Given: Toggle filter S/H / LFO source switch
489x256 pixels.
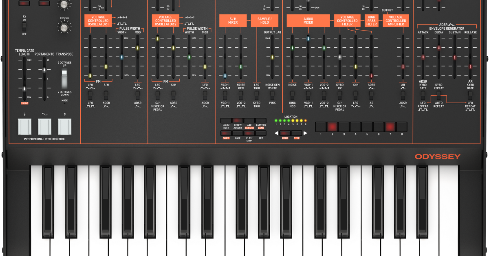Looking at the screenshot, I should (355, 95).
